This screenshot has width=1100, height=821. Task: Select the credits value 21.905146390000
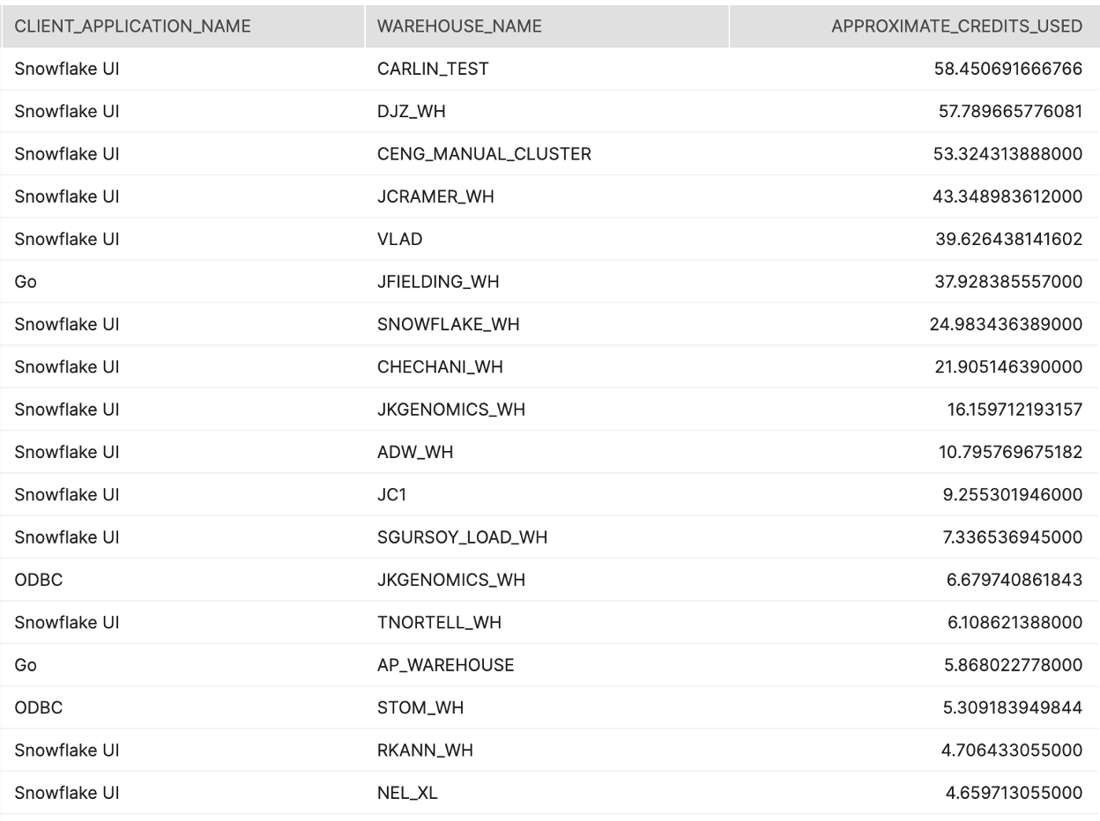(x=1008, y=367)
